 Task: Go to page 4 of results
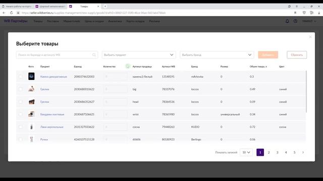pyautogui.click(x=286, y=152)
